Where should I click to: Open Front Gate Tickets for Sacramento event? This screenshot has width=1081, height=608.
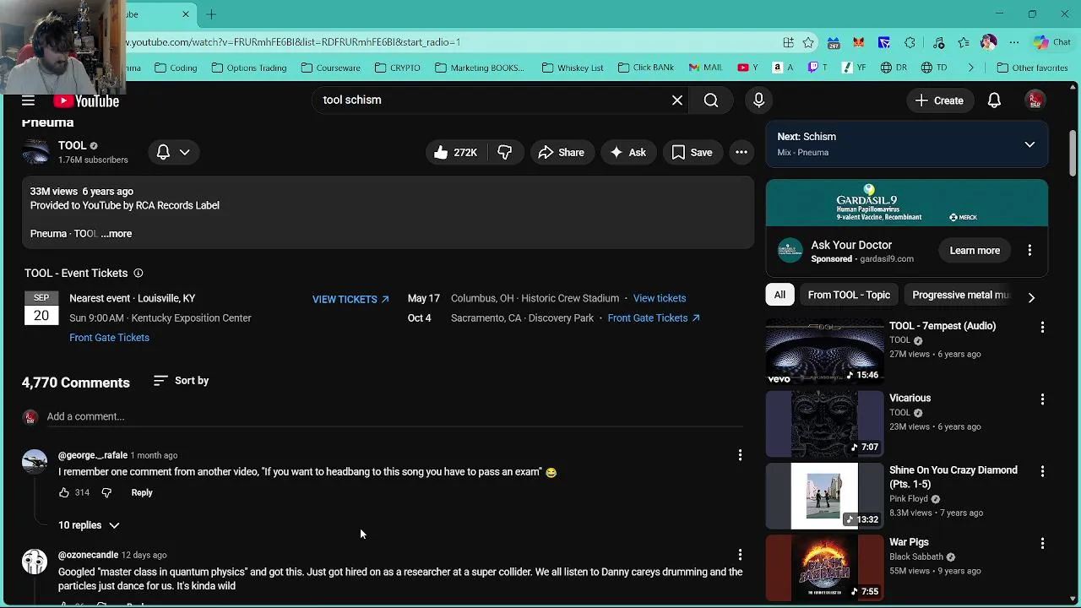pos(653,318)
